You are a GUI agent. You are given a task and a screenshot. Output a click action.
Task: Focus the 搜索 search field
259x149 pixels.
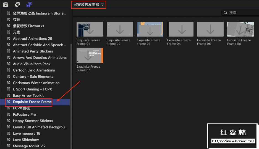(240, 13)
